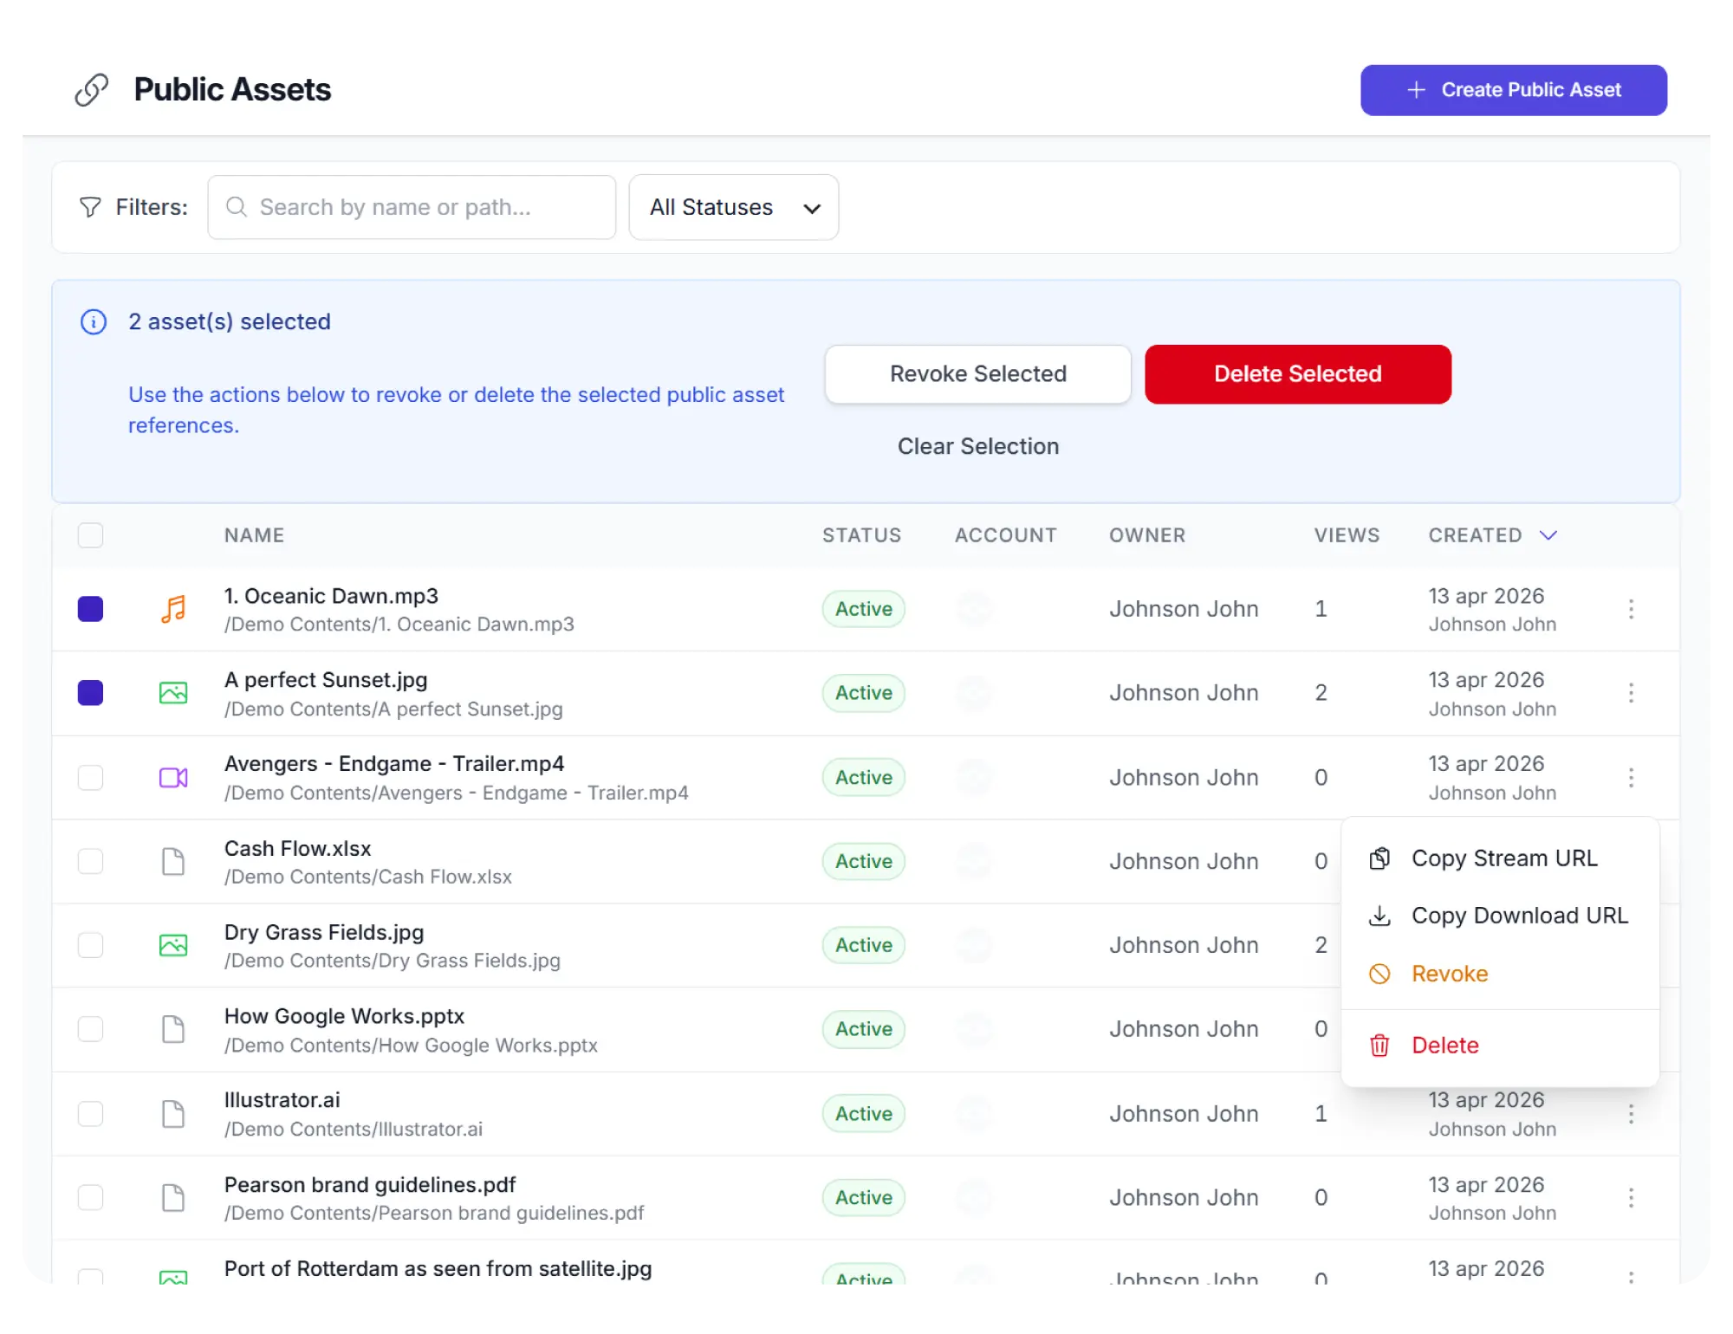This screenshot has height=1334, width=1733.
Task: Click the account avatar in Avengers trailer row
Action: [975, 778]
